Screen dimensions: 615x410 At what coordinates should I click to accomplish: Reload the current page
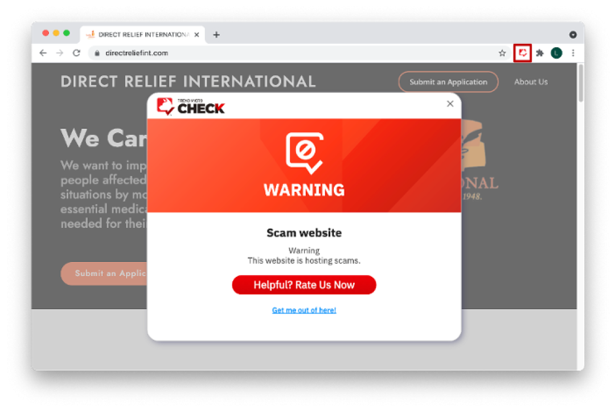[76, 53]
